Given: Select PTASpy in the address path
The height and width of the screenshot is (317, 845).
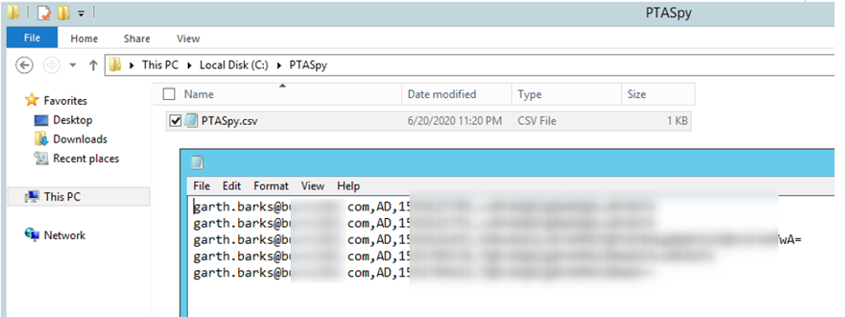Looking at the screenshot, I should 308,65.
